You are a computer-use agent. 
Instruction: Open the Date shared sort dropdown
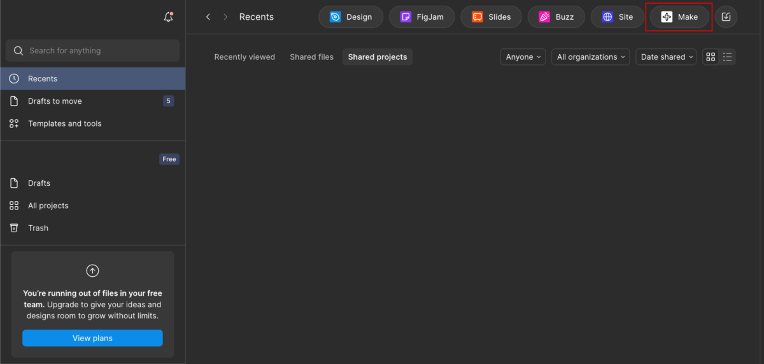[x=666, y=57]
